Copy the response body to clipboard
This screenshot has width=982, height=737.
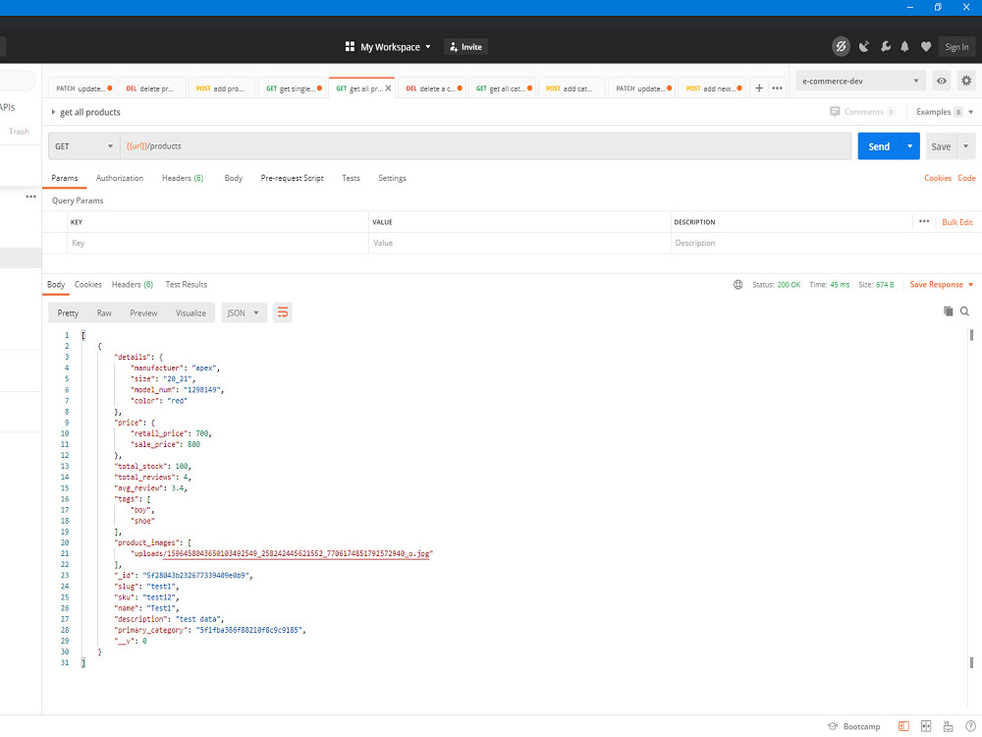949,311
